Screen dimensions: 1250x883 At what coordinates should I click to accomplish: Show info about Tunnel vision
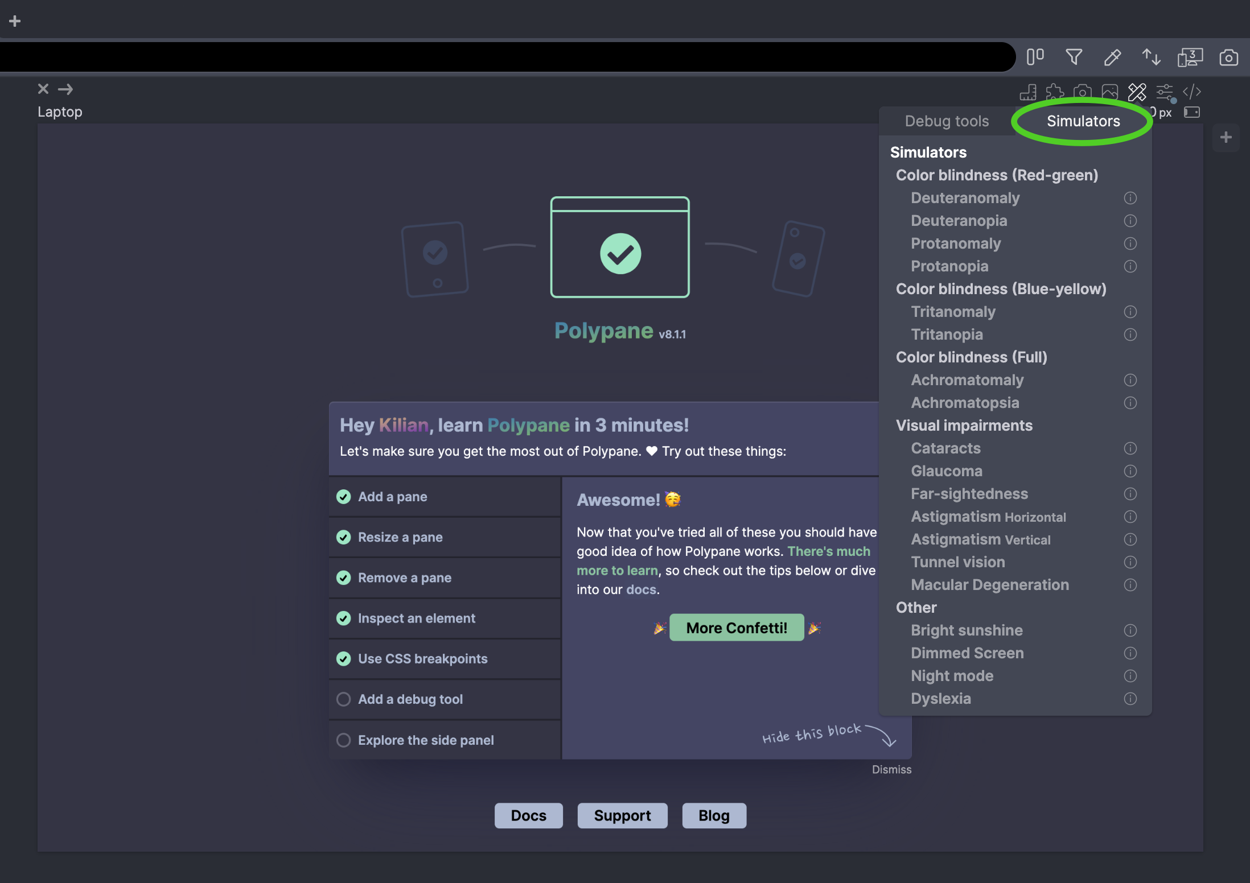pos(1130,562)
